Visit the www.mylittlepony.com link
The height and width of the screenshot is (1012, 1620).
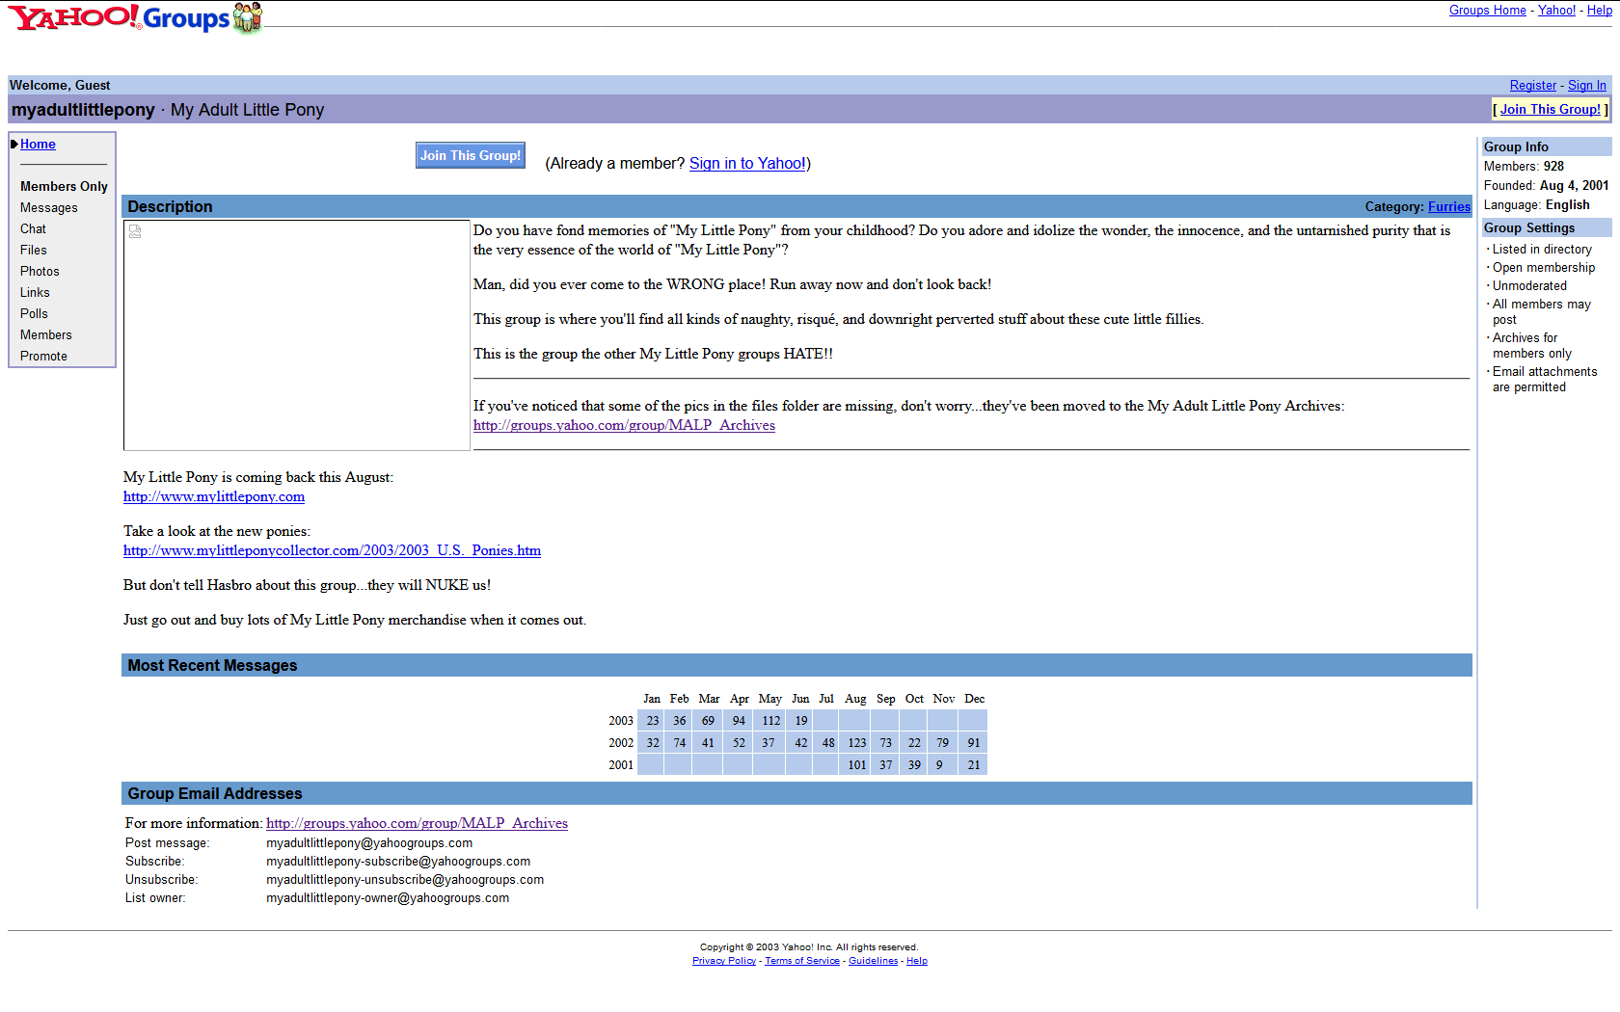214,496
